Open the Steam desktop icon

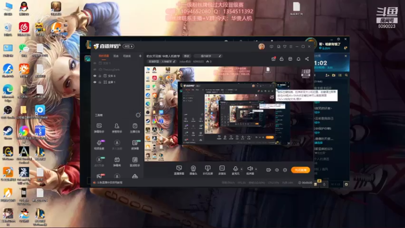pyautogui.click(x=8, y=132)
